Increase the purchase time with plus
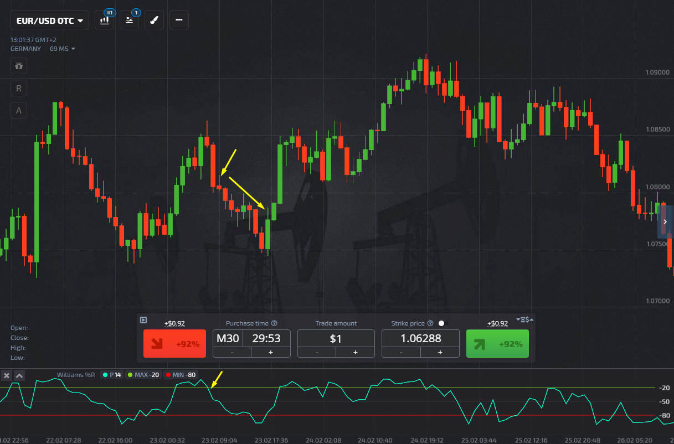The height and width of the screenshot is (444, 674). [x=271, y=352]
